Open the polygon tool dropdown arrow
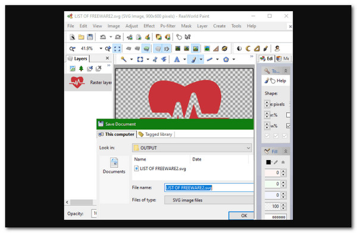This screenshot has width=357, height=233. click(234, 59)
